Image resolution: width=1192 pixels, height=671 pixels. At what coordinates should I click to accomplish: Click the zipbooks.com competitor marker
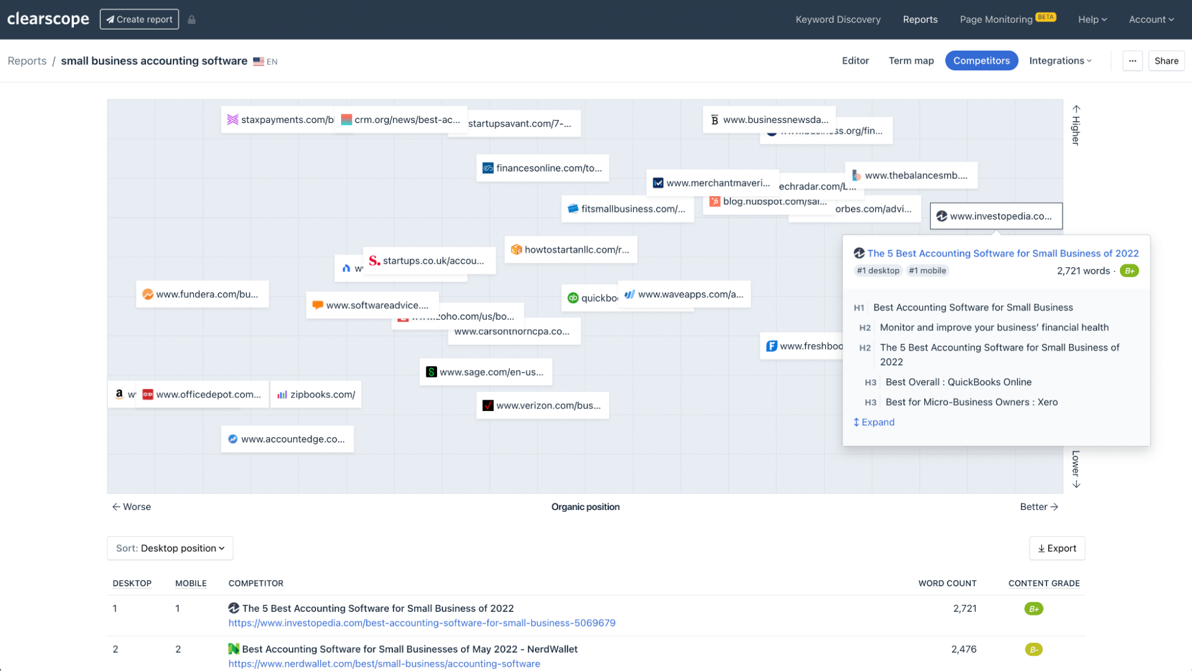[x=316, y=395]
